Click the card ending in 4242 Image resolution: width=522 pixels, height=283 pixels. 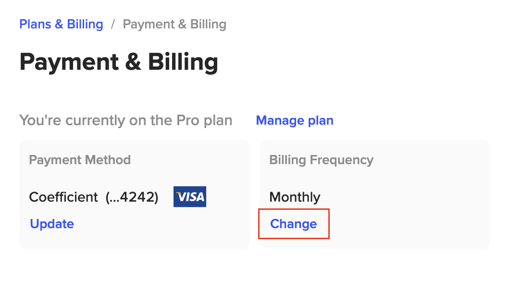tap(132, 197)
